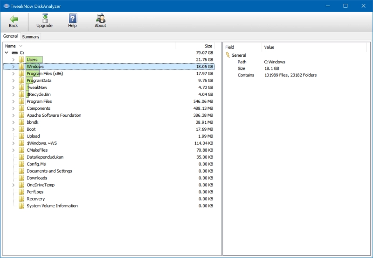Sort by the Size column header

click(x=195, y=46)
